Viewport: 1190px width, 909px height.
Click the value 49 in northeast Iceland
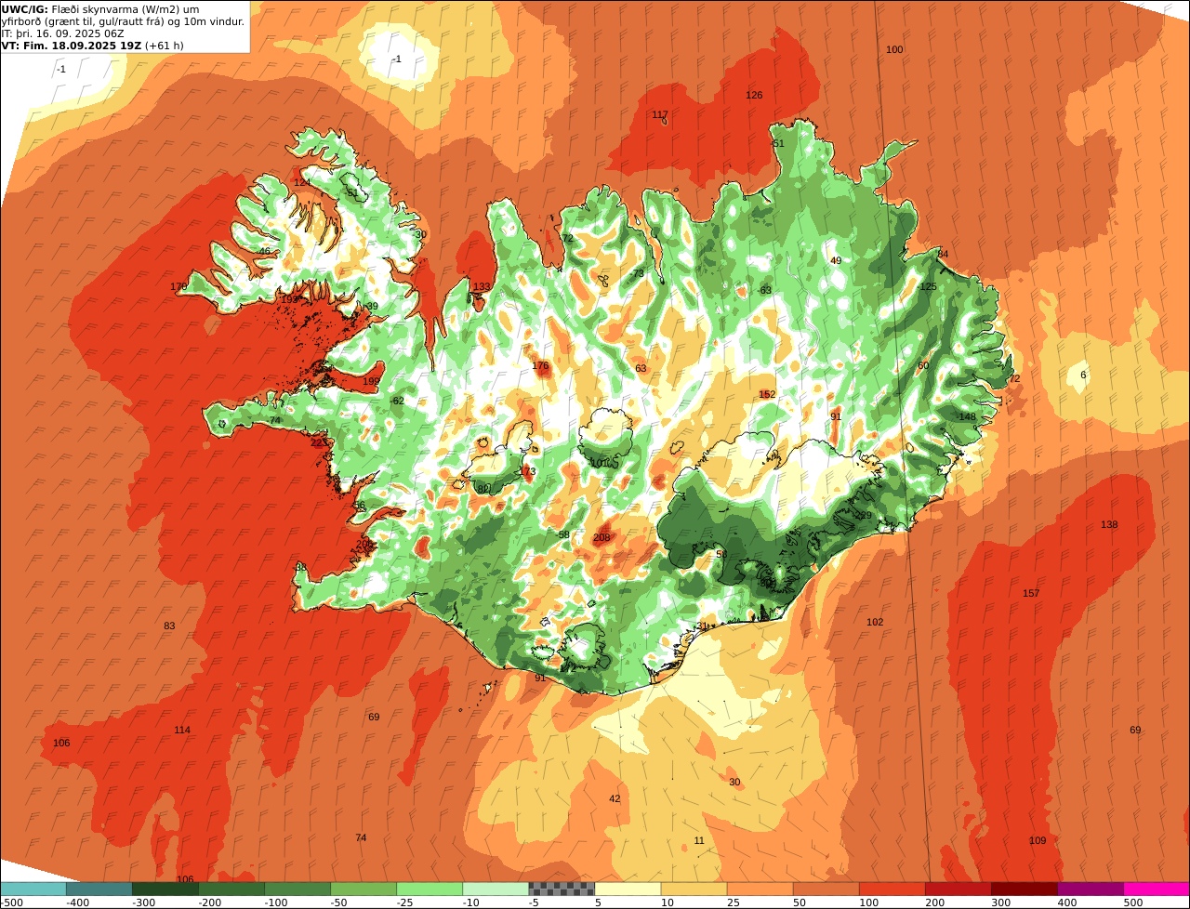[x=836, y=261]
